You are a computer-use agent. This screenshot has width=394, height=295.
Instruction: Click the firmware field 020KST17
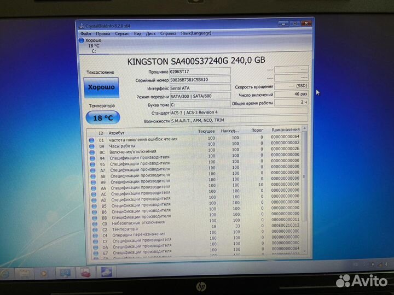pyautogui.click(x=200, y=71)
